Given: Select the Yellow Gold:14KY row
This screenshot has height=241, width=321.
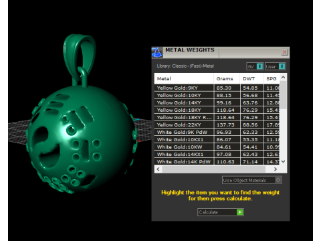Looking at the screenshot, I should pos(217,102).
